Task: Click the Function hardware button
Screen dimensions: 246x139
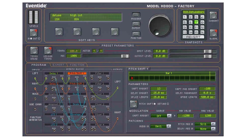Action: coord(136,34)
